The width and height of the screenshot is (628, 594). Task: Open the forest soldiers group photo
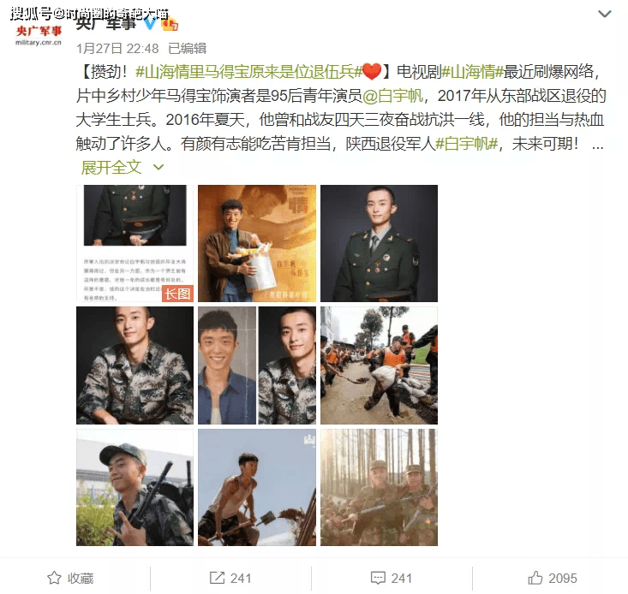(x=379, y=488)
